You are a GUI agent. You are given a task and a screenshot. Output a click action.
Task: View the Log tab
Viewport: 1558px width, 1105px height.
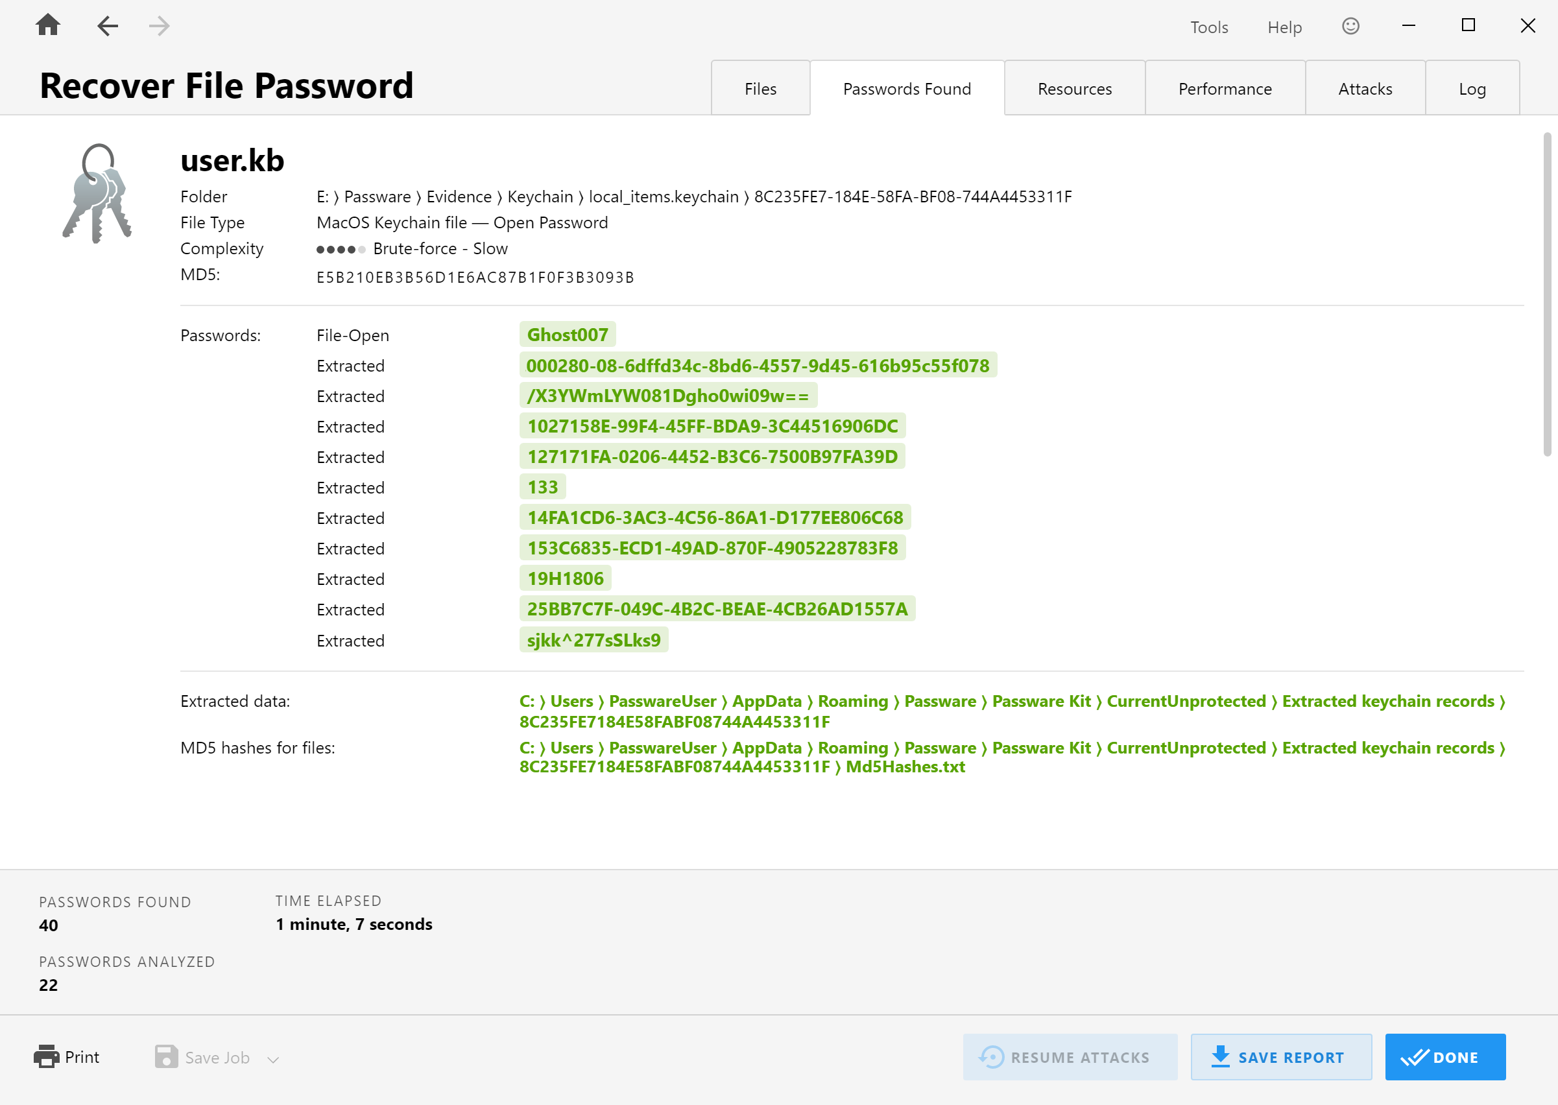(x=1472, y=88)
